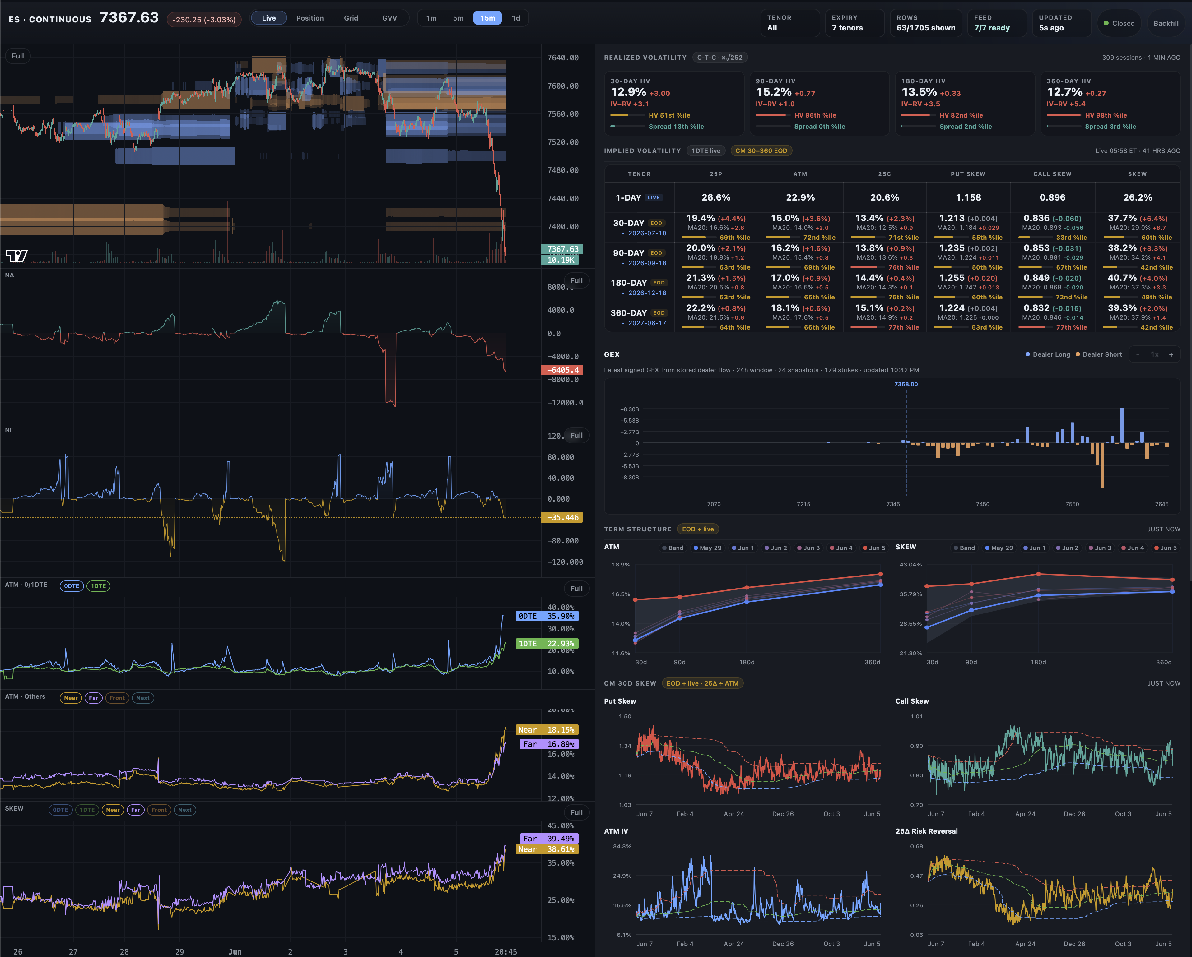
Task: Select the 1m timeframe
Action: pos(431,18)
